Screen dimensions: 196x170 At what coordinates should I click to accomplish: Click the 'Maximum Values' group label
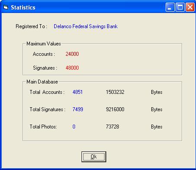tap(44, 44)
